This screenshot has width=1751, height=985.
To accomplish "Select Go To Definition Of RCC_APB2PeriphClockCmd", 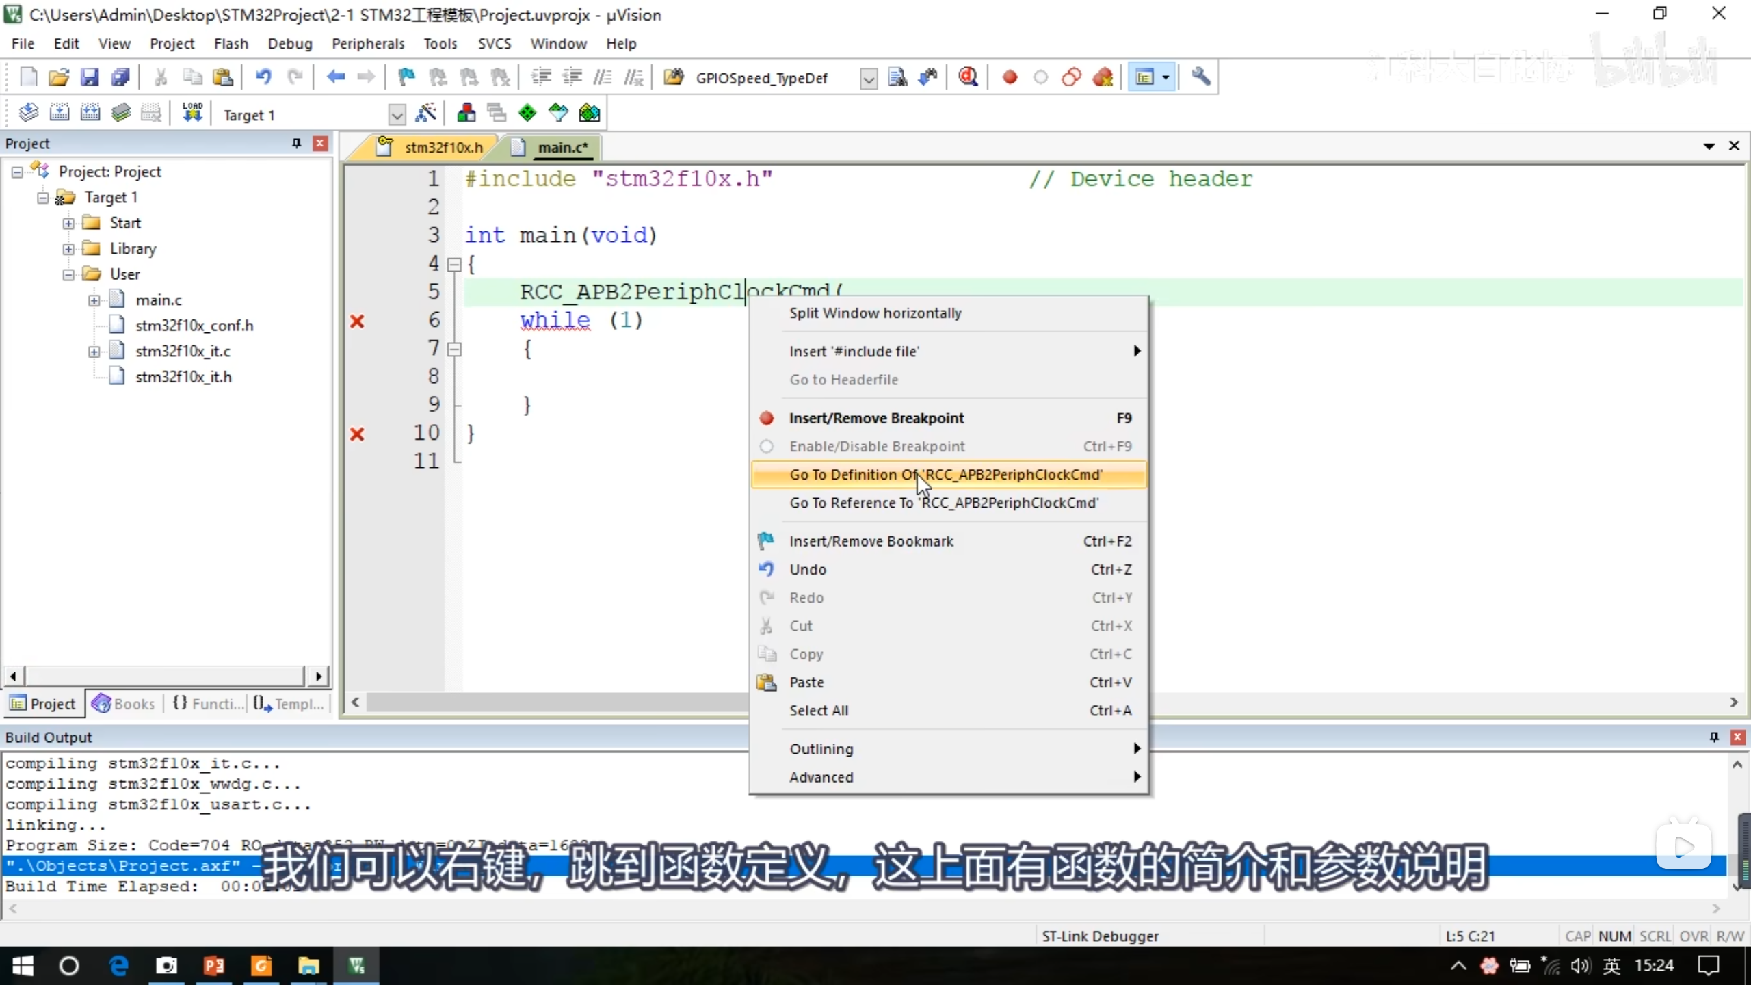I will pos(945,474).
